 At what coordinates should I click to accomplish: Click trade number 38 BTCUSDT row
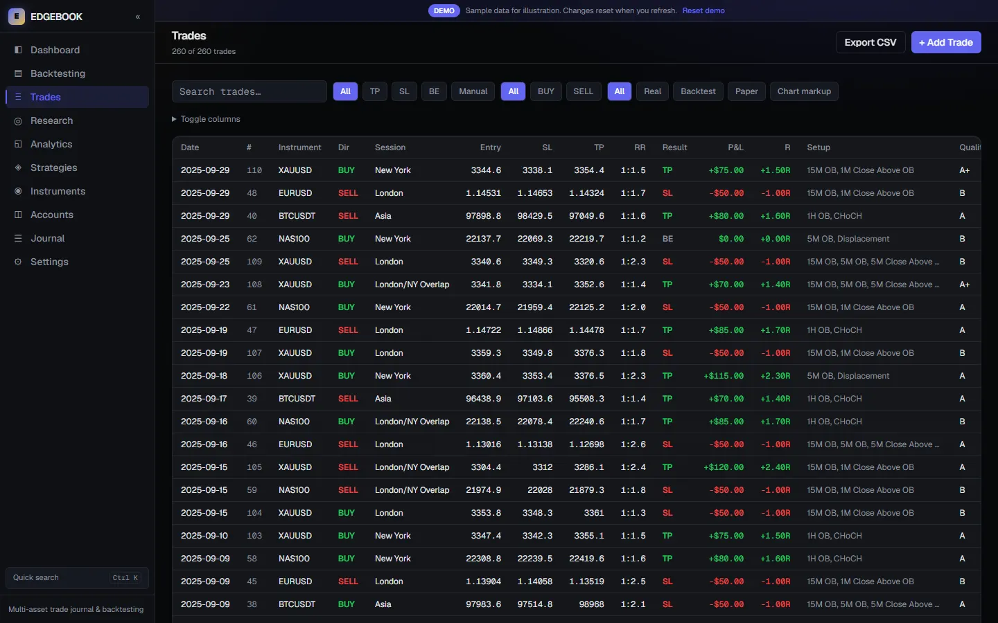577,604
